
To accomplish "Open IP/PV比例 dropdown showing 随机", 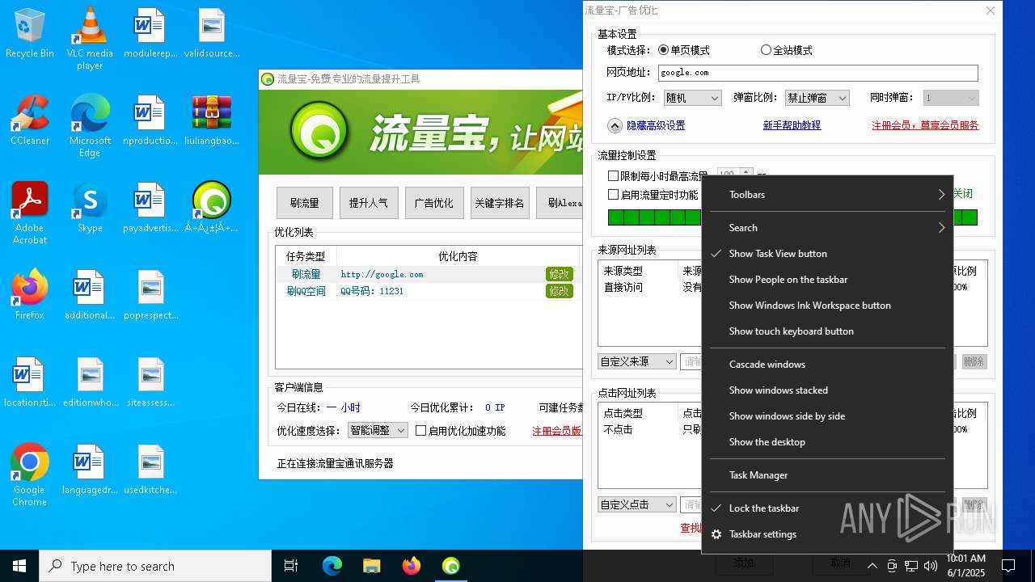I will tap(692, 98).
